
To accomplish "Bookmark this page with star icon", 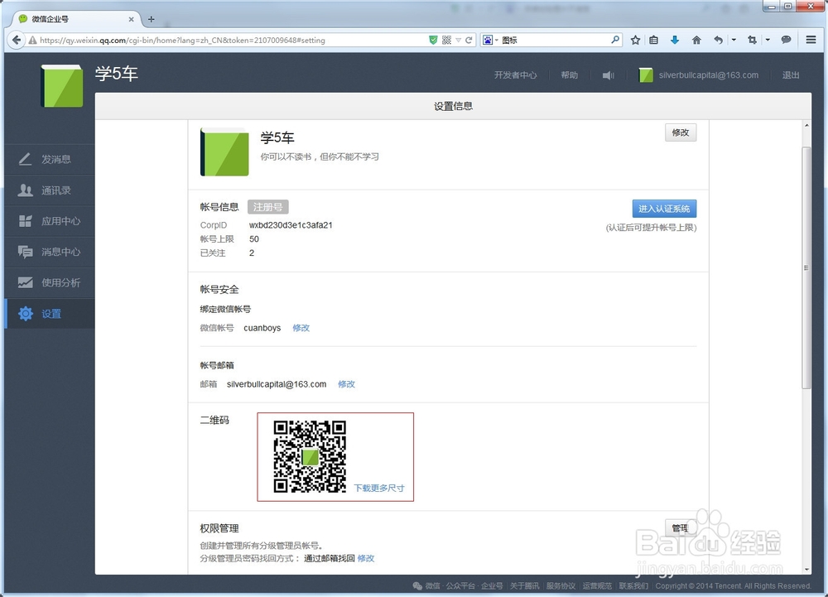I will coord(635,40).
